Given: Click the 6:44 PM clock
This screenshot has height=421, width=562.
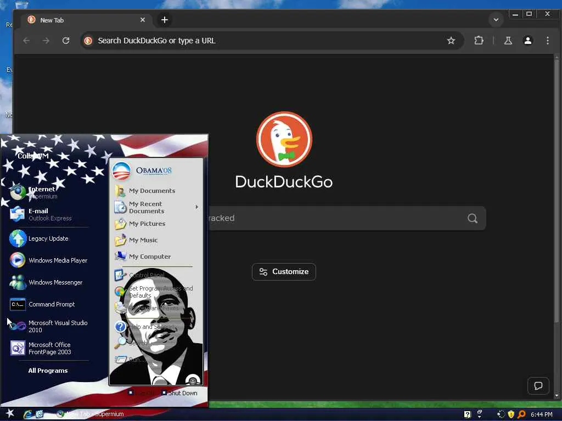Looking at the screenshot, I should point(542,414).
